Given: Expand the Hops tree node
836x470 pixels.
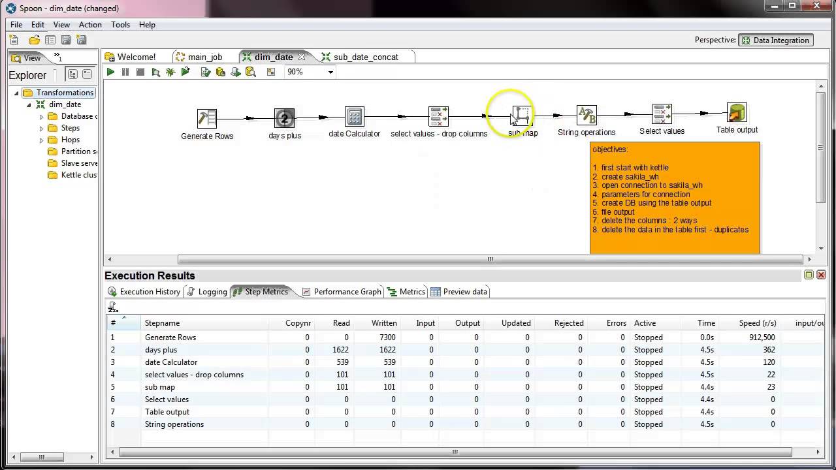Looking at the screenshot, I should click(x=41, y=140).
